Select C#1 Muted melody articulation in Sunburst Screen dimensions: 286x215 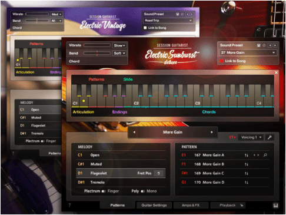(x=121, y=164)
